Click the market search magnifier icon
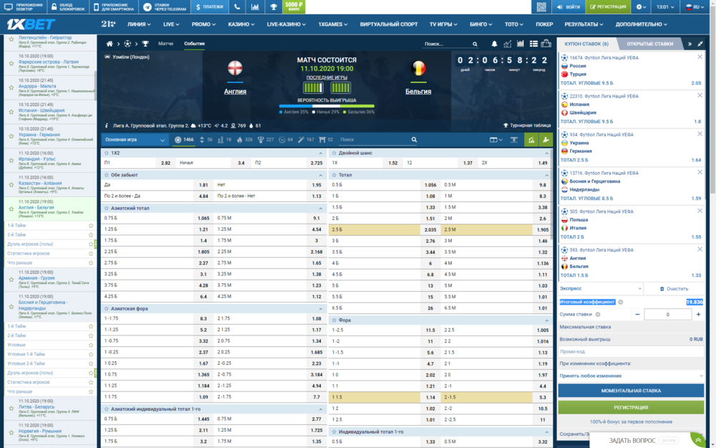716x448 pixels. click(414, 140)
